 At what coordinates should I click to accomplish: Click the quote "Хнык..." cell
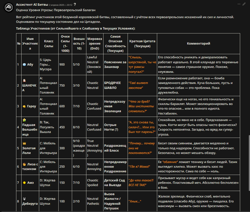click(x=142, y=201)
